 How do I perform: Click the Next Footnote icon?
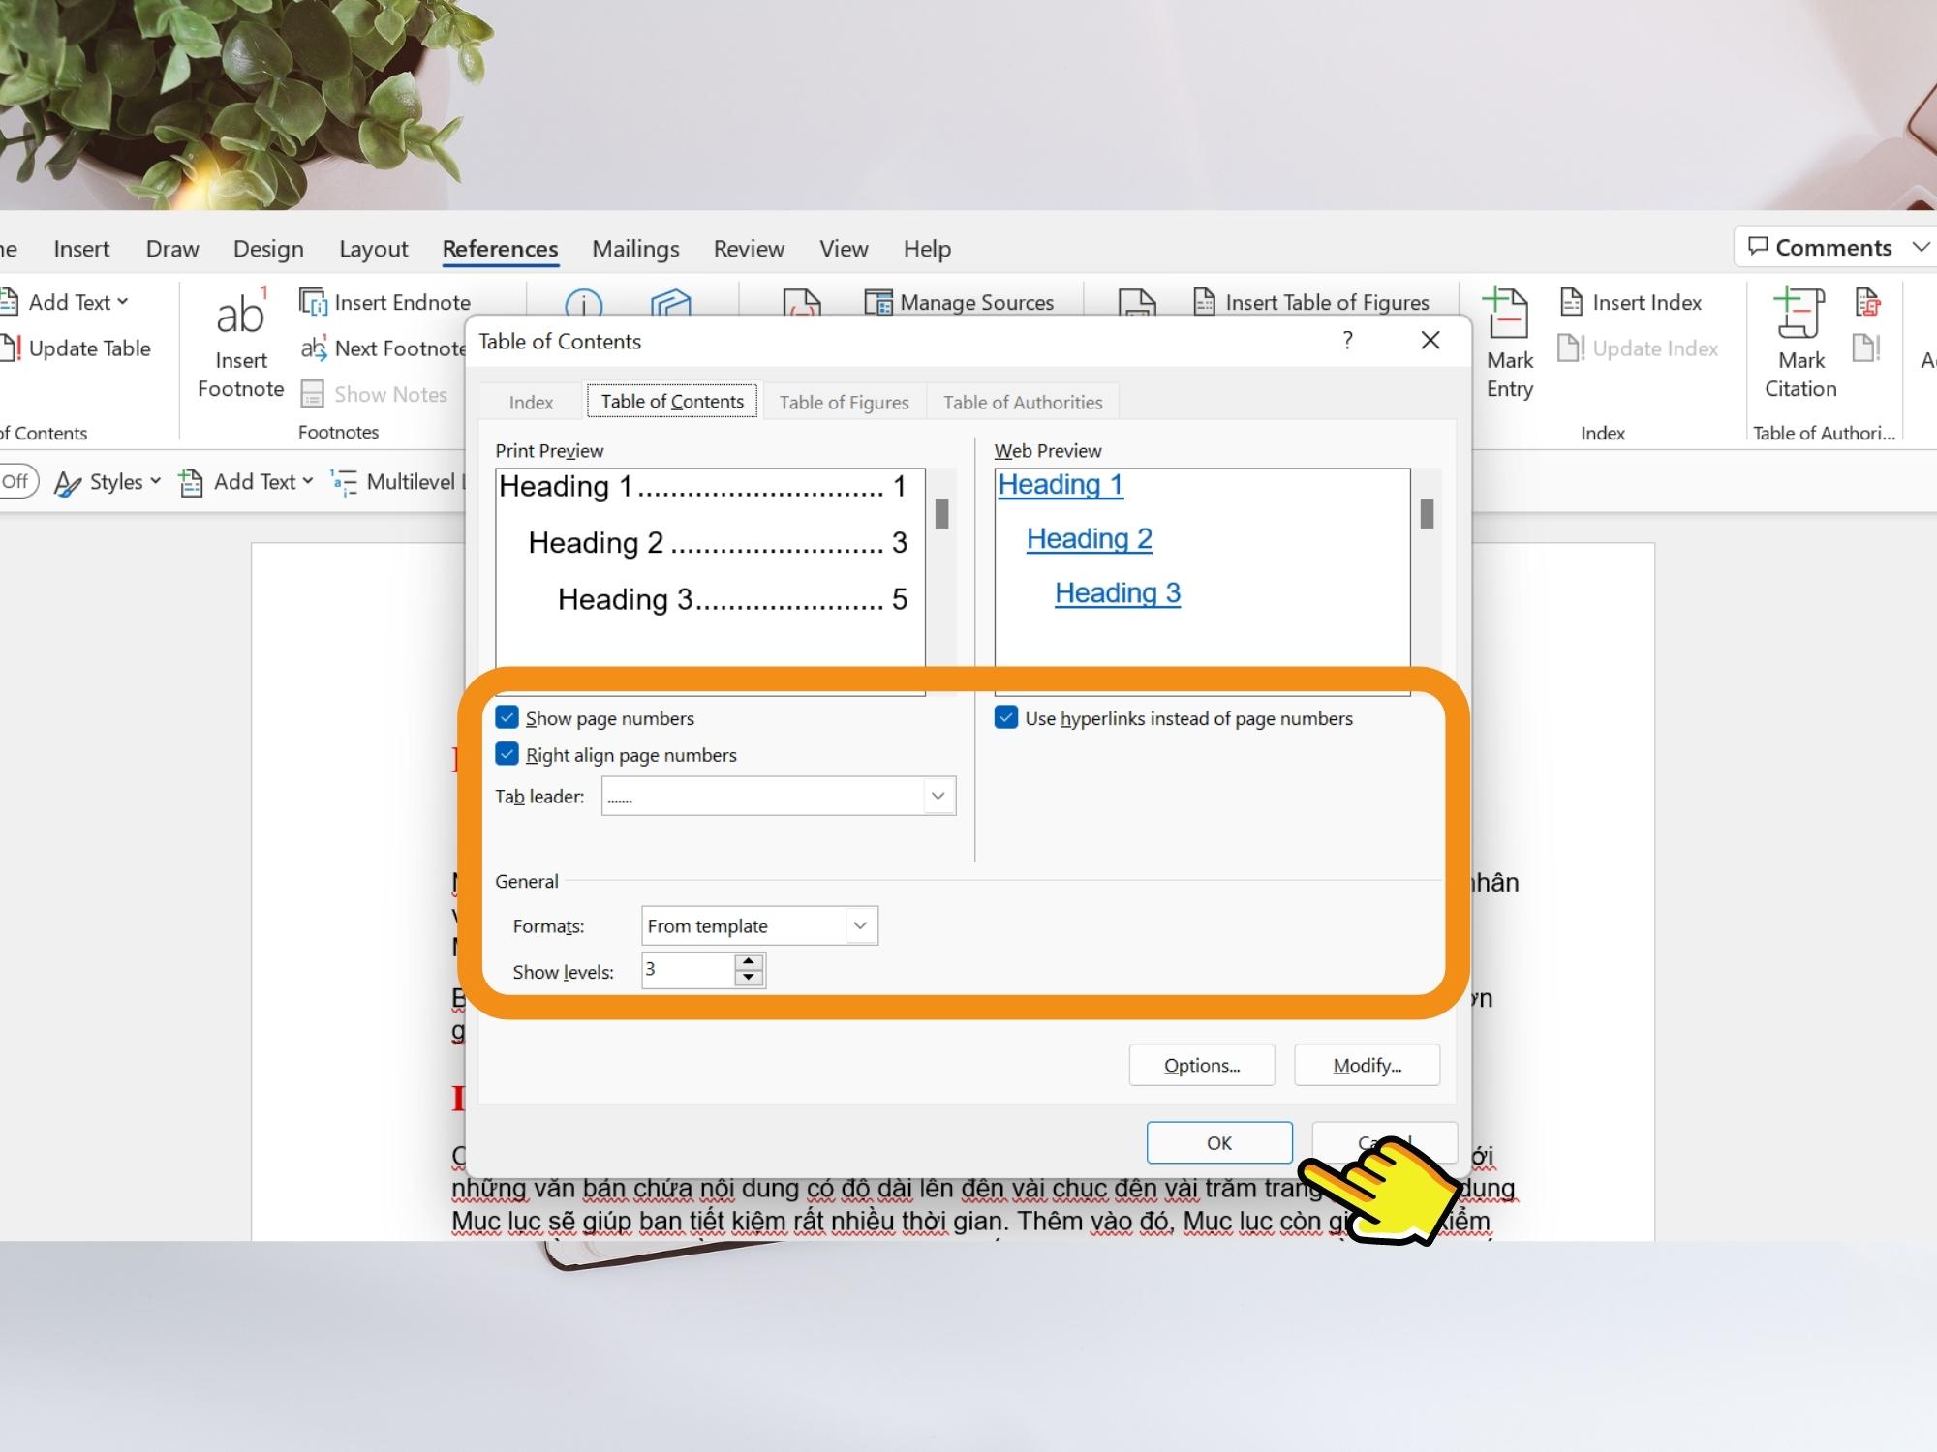pos(313,348)
